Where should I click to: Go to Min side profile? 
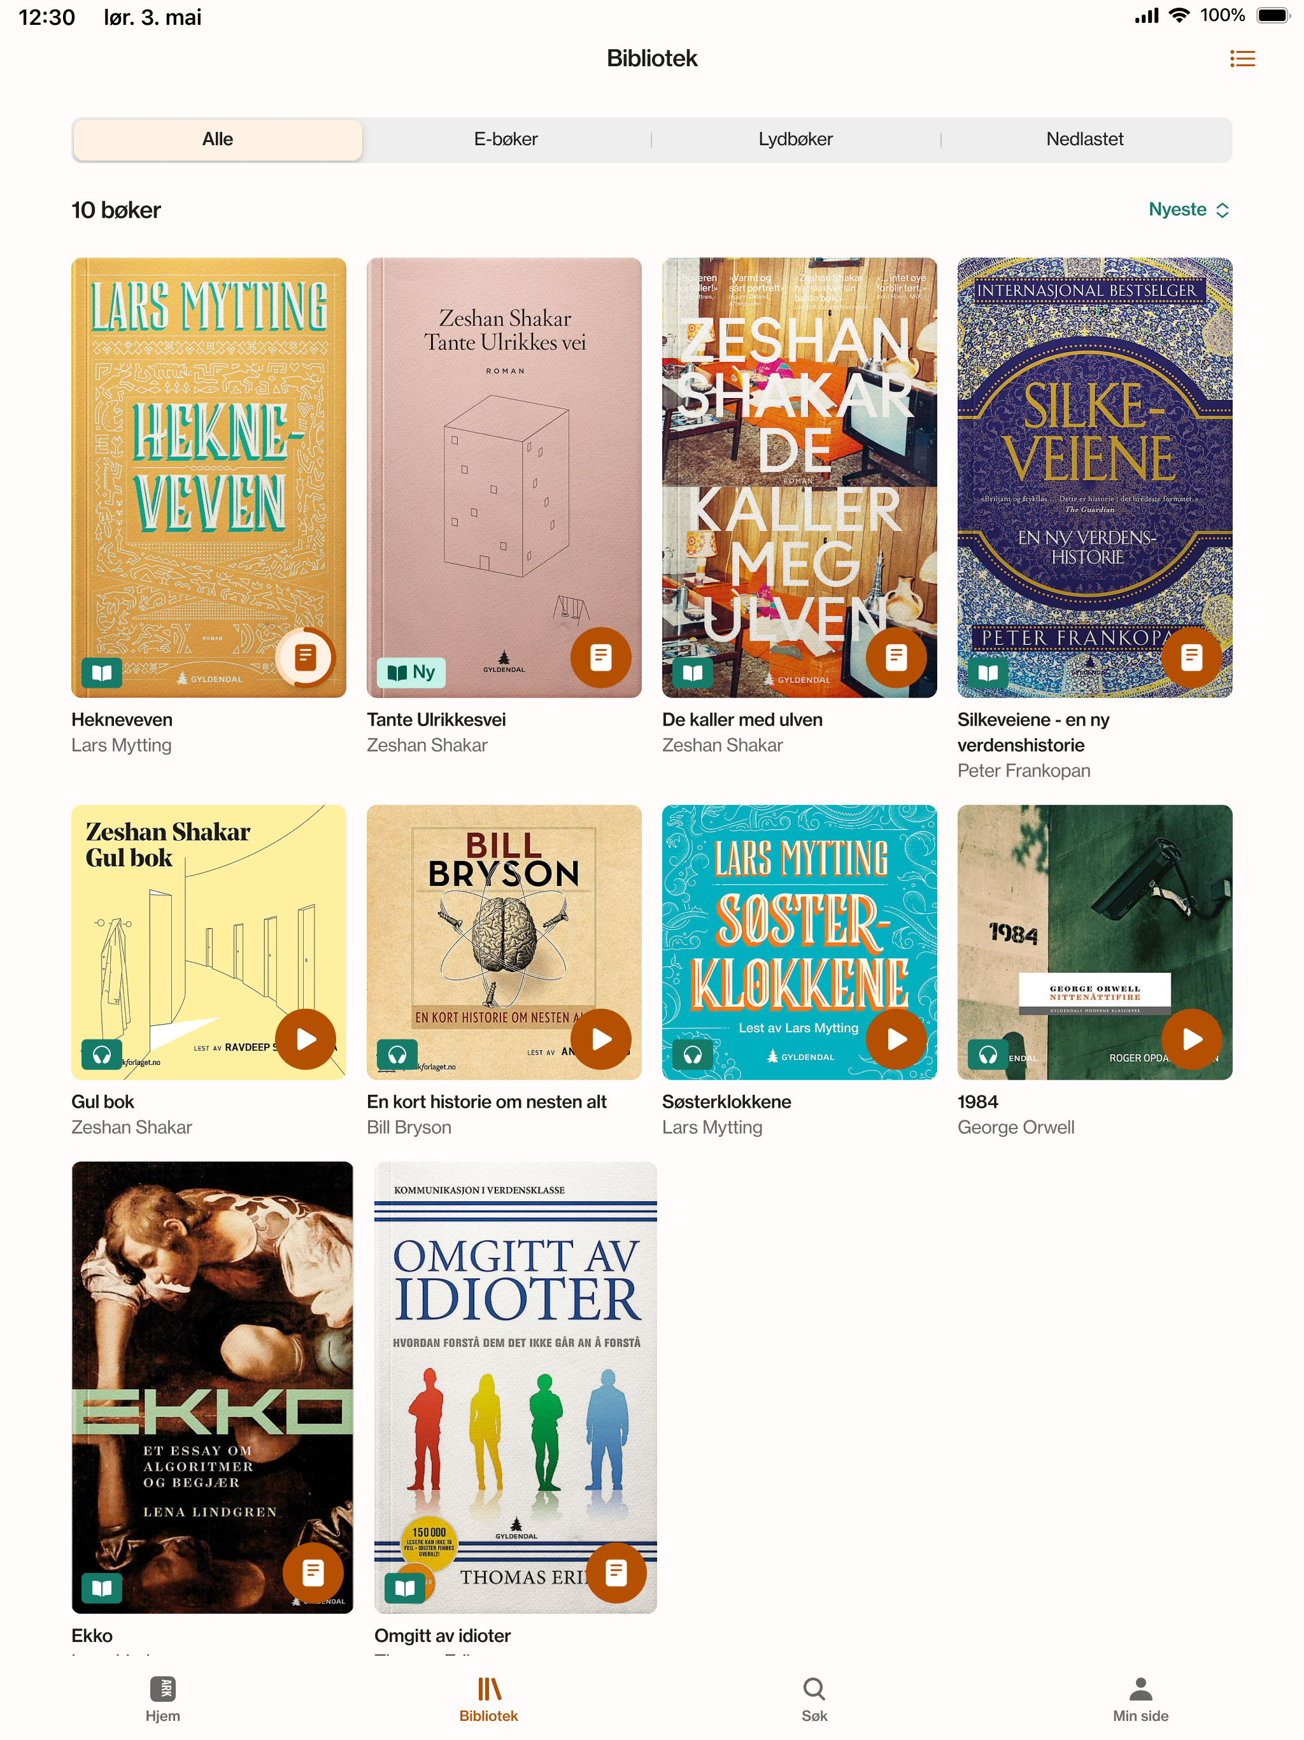(1140, 1699)
